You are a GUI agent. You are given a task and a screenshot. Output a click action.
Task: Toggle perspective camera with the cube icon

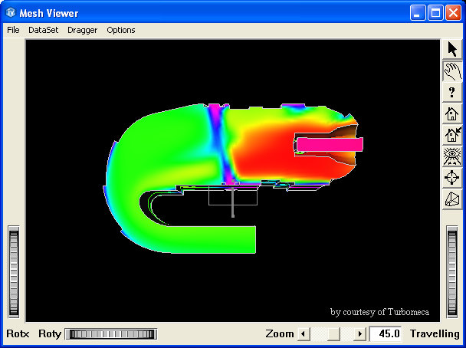point(452,199)
